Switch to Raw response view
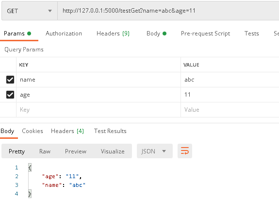 45,151
